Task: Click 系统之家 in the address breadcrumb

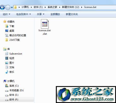Action: tap(52, 7)
